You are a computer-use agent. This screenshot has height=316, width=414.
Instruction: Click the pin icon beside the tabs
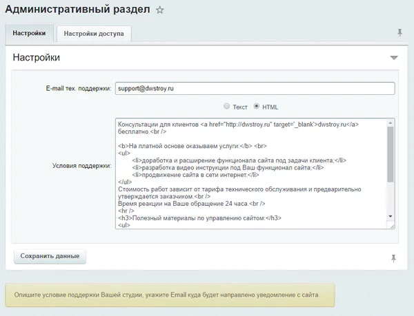point(400,32)
